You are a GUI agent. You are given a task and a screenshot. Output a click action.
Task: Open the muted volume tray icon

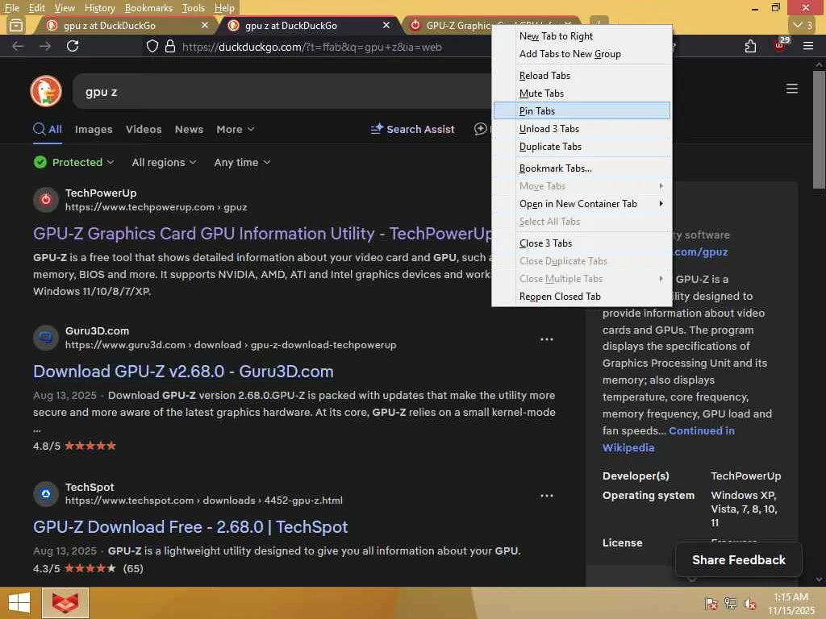[750, 603]
